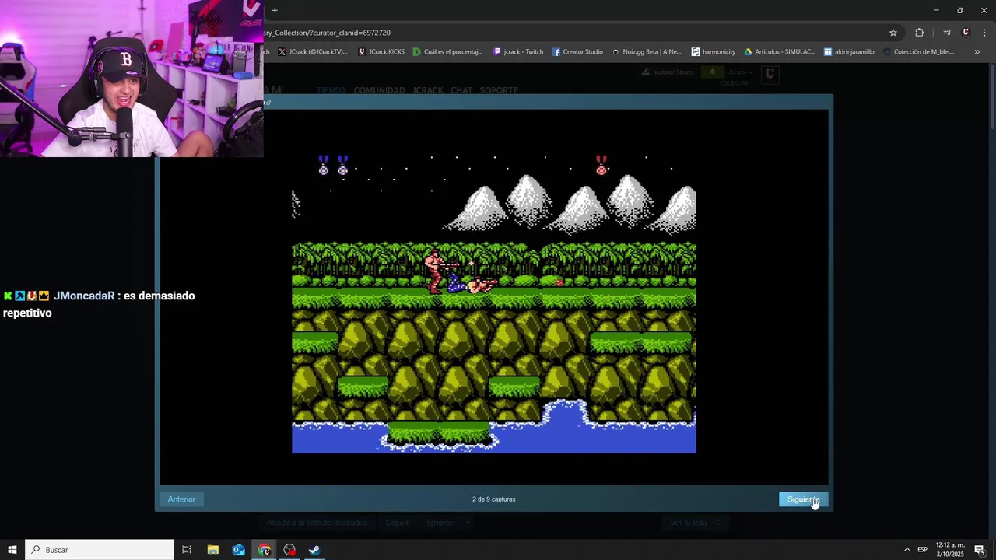Viewport: 996px width, 560px height.
Task: Click the '2 de 9 capturas' counter
Action: click(494, 499)
